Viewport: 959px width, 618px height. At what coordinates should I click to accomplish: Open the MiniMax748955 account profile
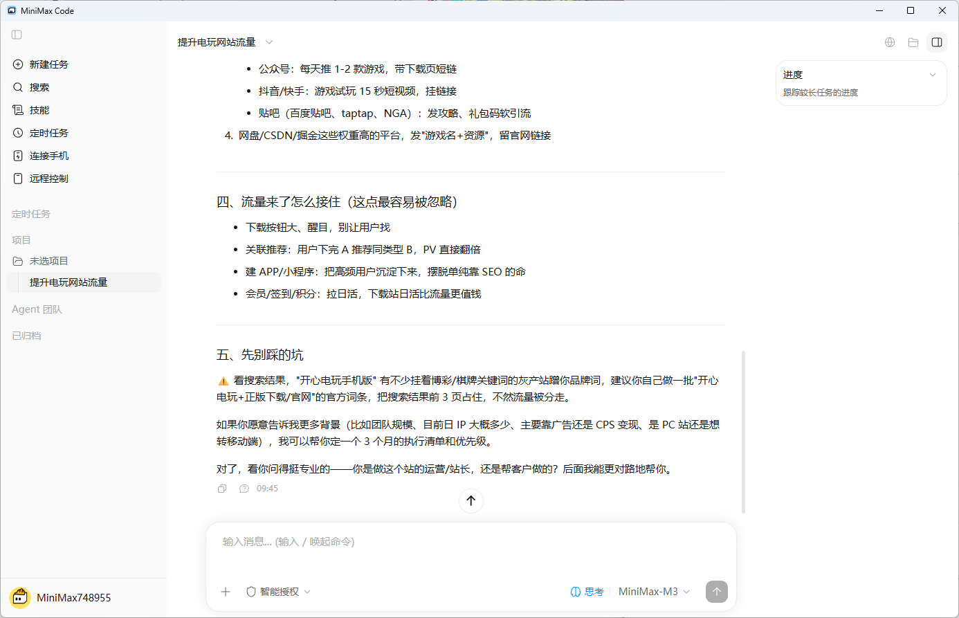(x=60, y=597)
